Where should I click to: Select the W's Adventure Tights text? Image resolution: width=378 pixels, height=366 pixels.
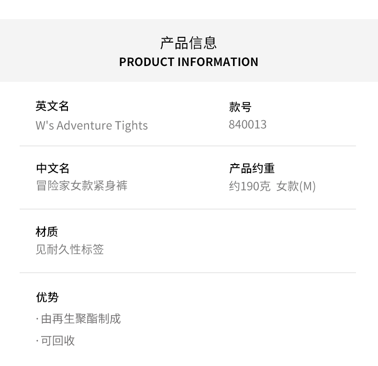(x=91, y=125)
